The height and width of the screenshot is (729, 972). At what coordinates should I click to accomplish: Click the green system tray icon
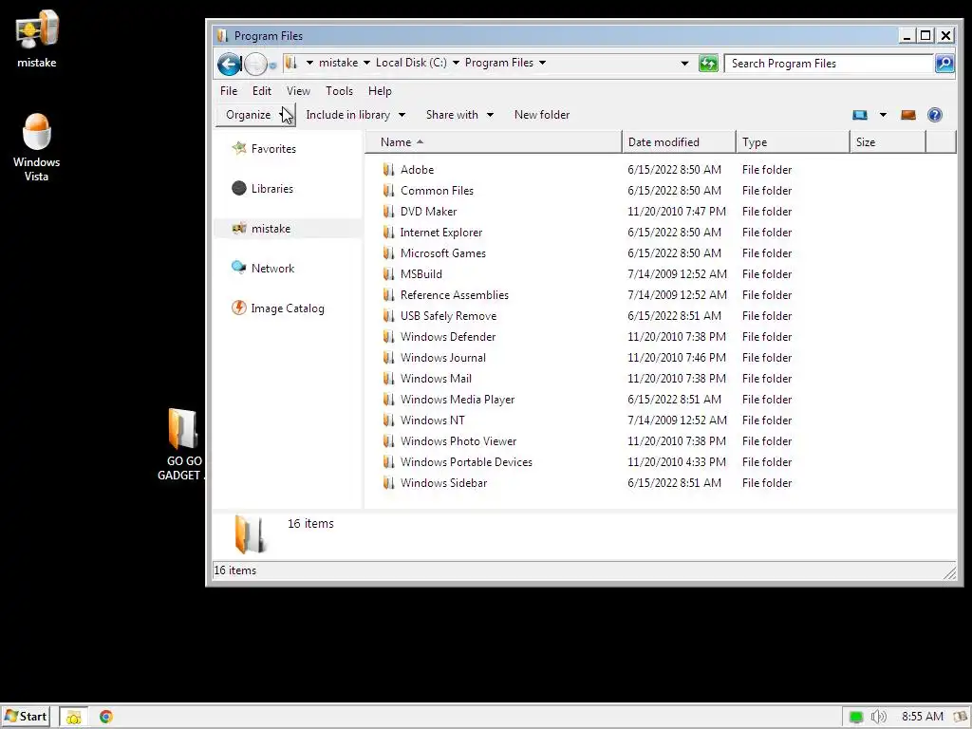[856, 718]
